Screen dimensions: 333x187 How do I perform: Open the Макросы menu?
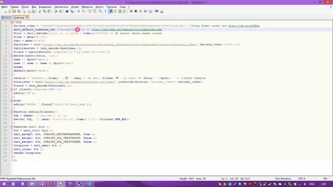click(87, 7)
